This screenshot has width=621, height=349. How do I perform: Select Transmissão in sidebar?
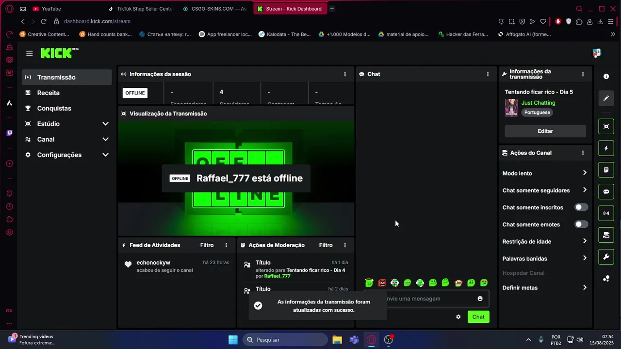(67, 77)
